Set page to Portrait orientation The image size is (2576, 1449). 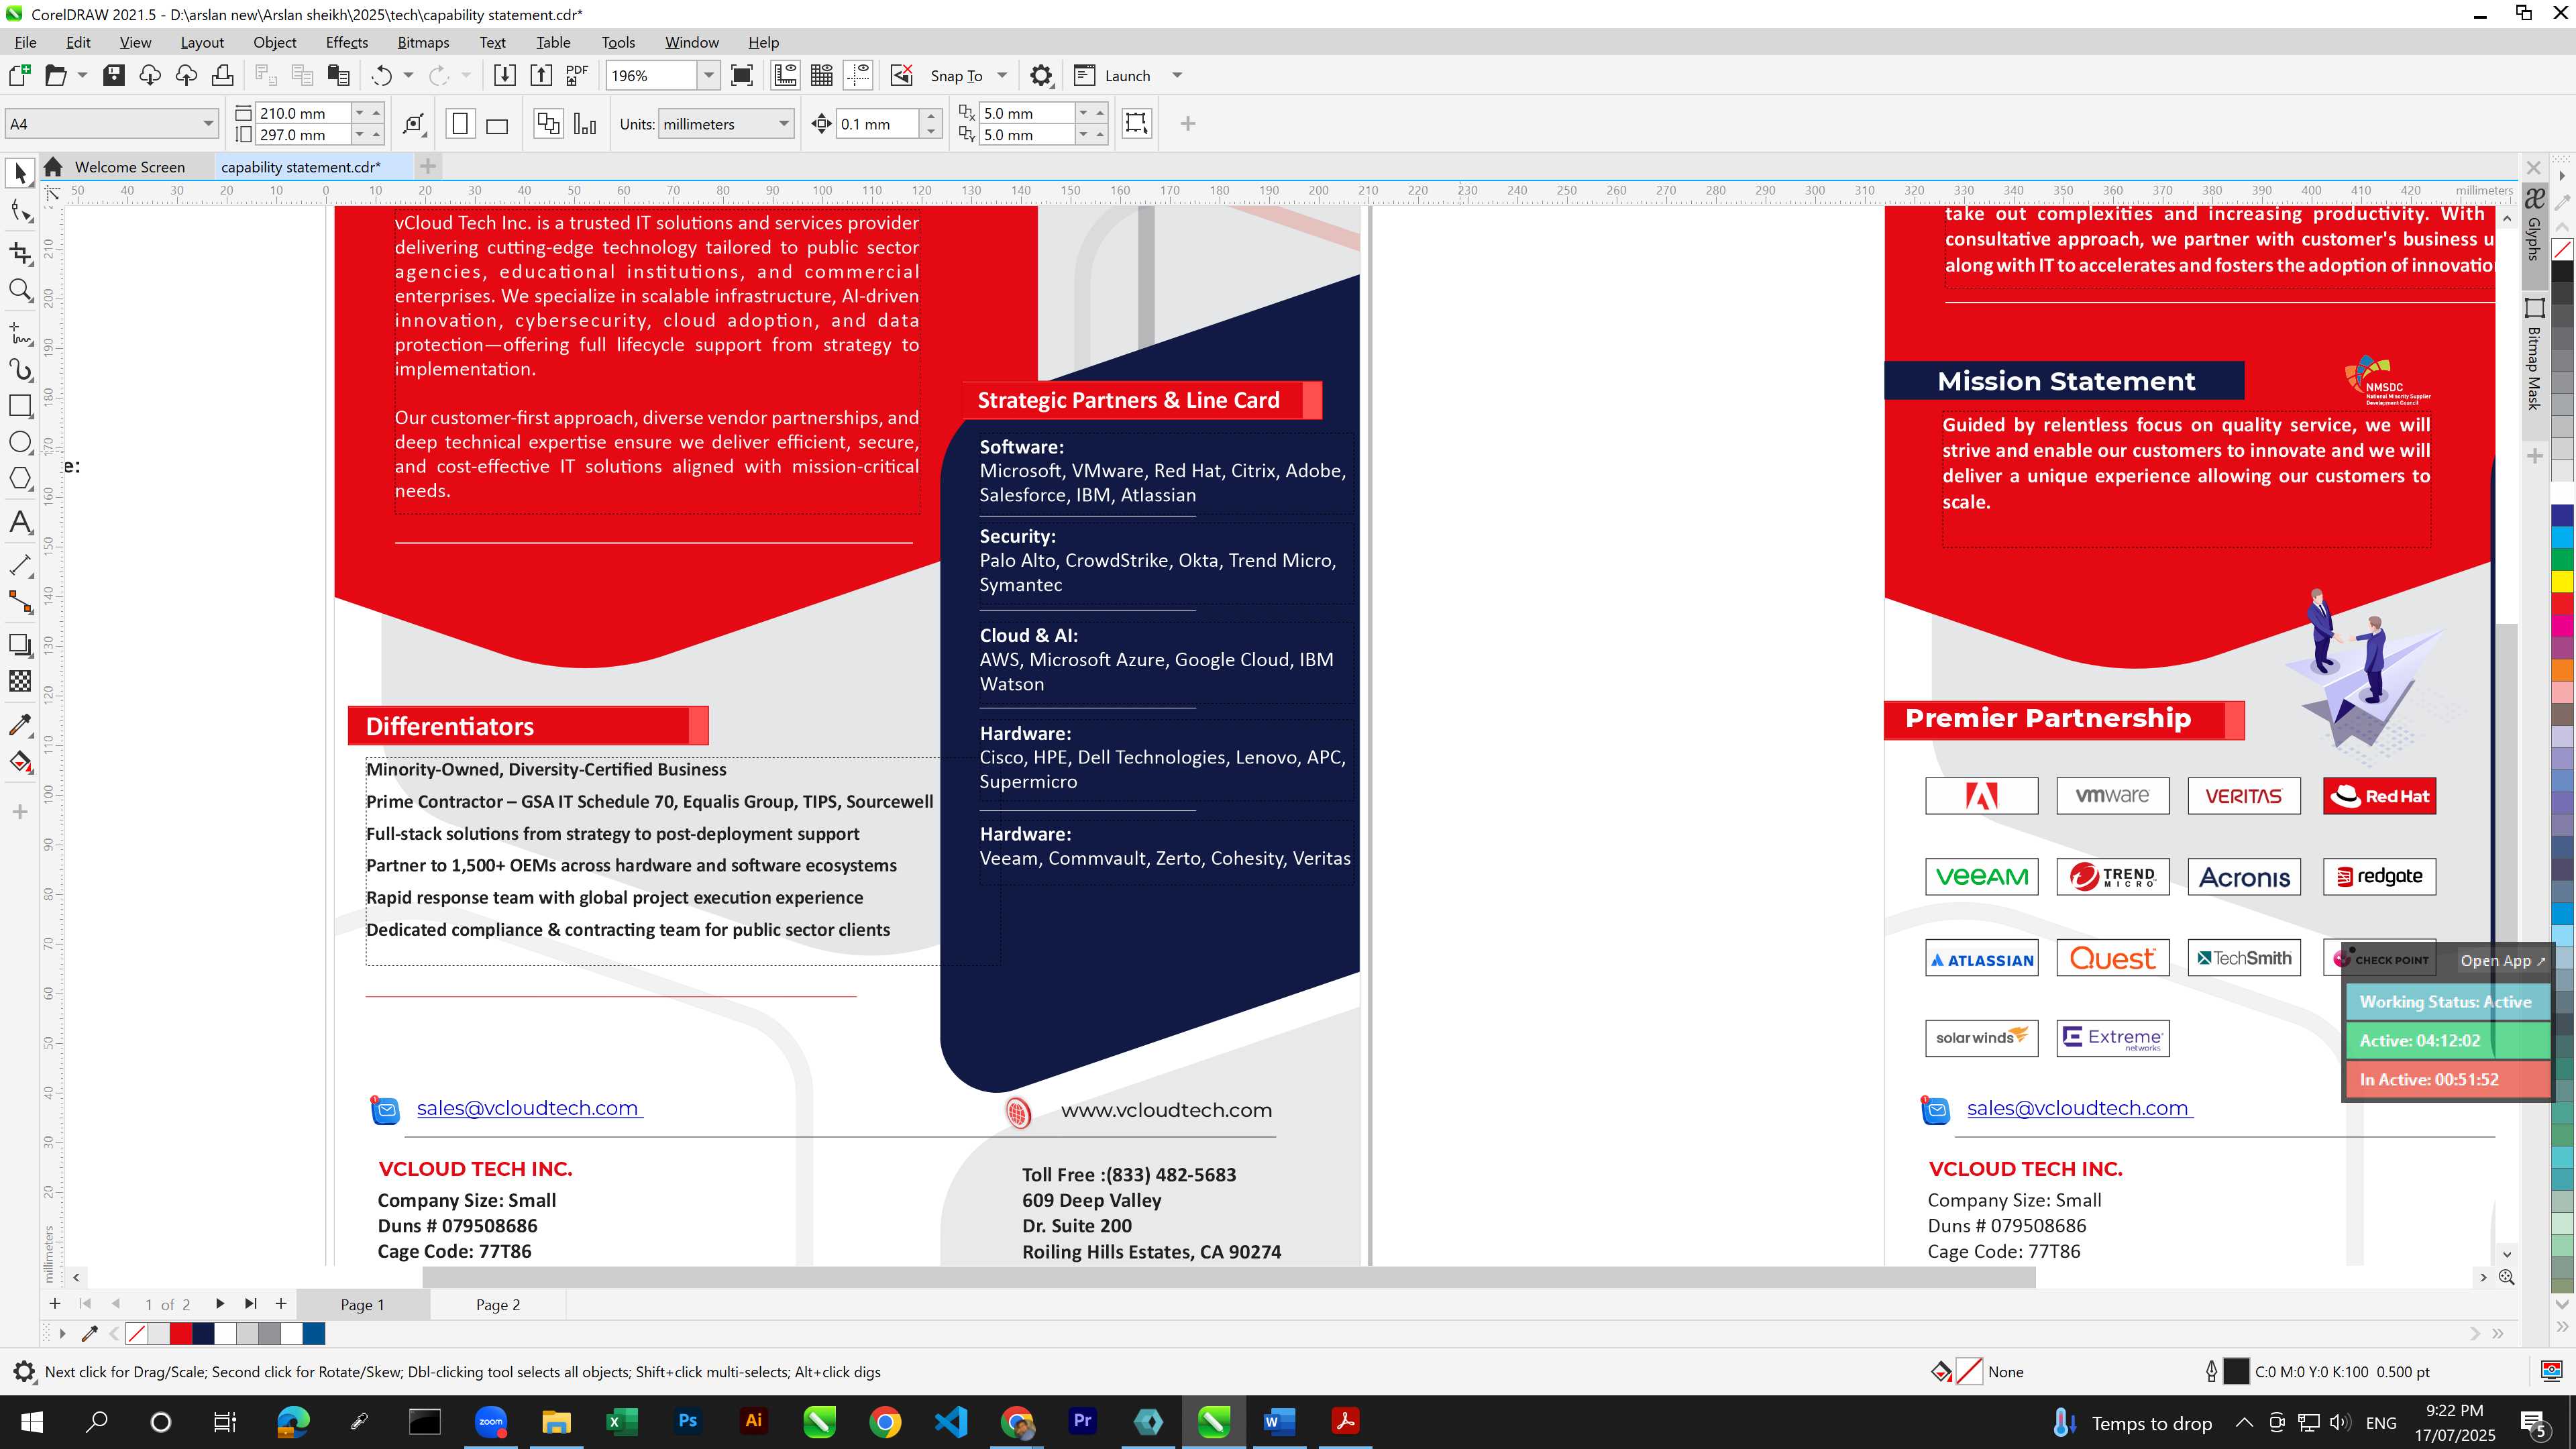[x=460, y=124]
